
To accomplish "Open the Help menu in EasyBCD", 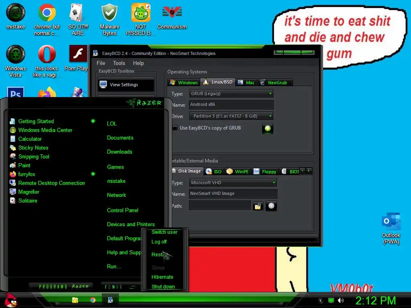I will coord(138,63).
